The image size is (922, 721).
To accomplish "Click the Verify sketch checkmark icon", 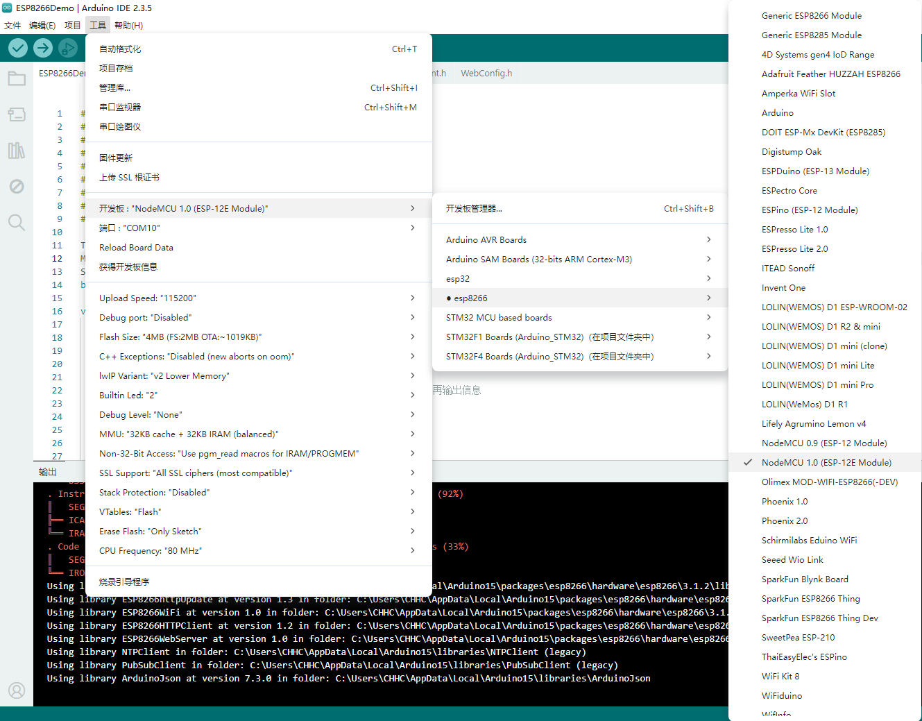I will [x=18, y=48].
